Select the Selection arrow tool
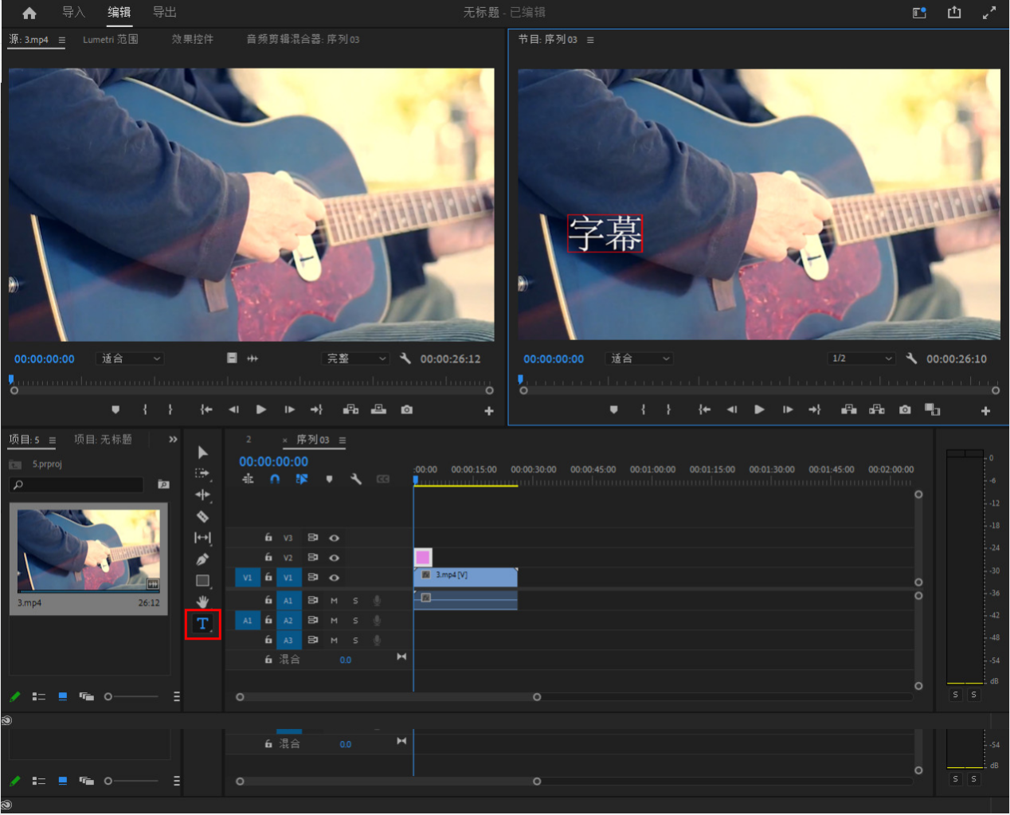 click(x=202, y=453)
